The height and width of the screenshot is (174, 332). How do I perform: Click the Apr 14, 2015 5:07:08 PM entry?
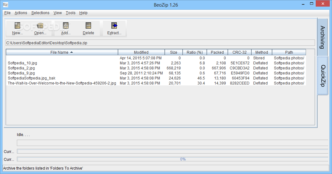pos(141,58)
